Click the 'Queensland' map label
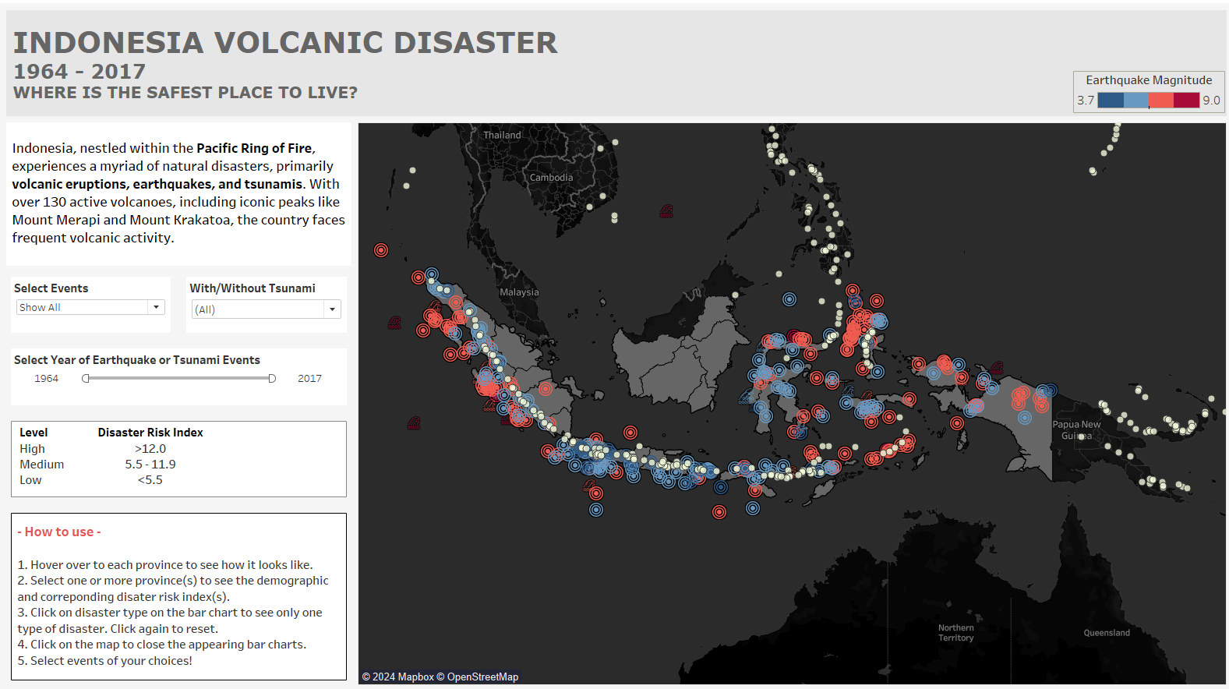The width and height of the screenshot is (1229, 689). coord(1107,633)
